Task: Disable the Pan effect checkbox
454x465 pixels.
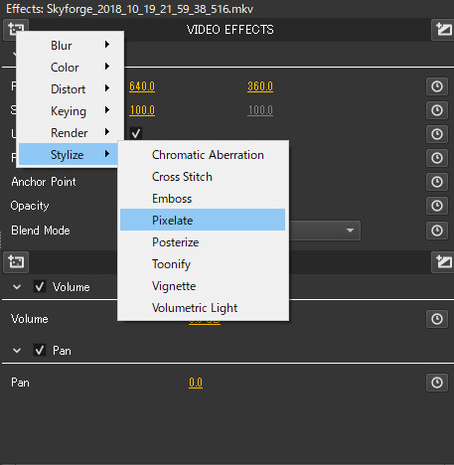Action: tap(40, 350)
